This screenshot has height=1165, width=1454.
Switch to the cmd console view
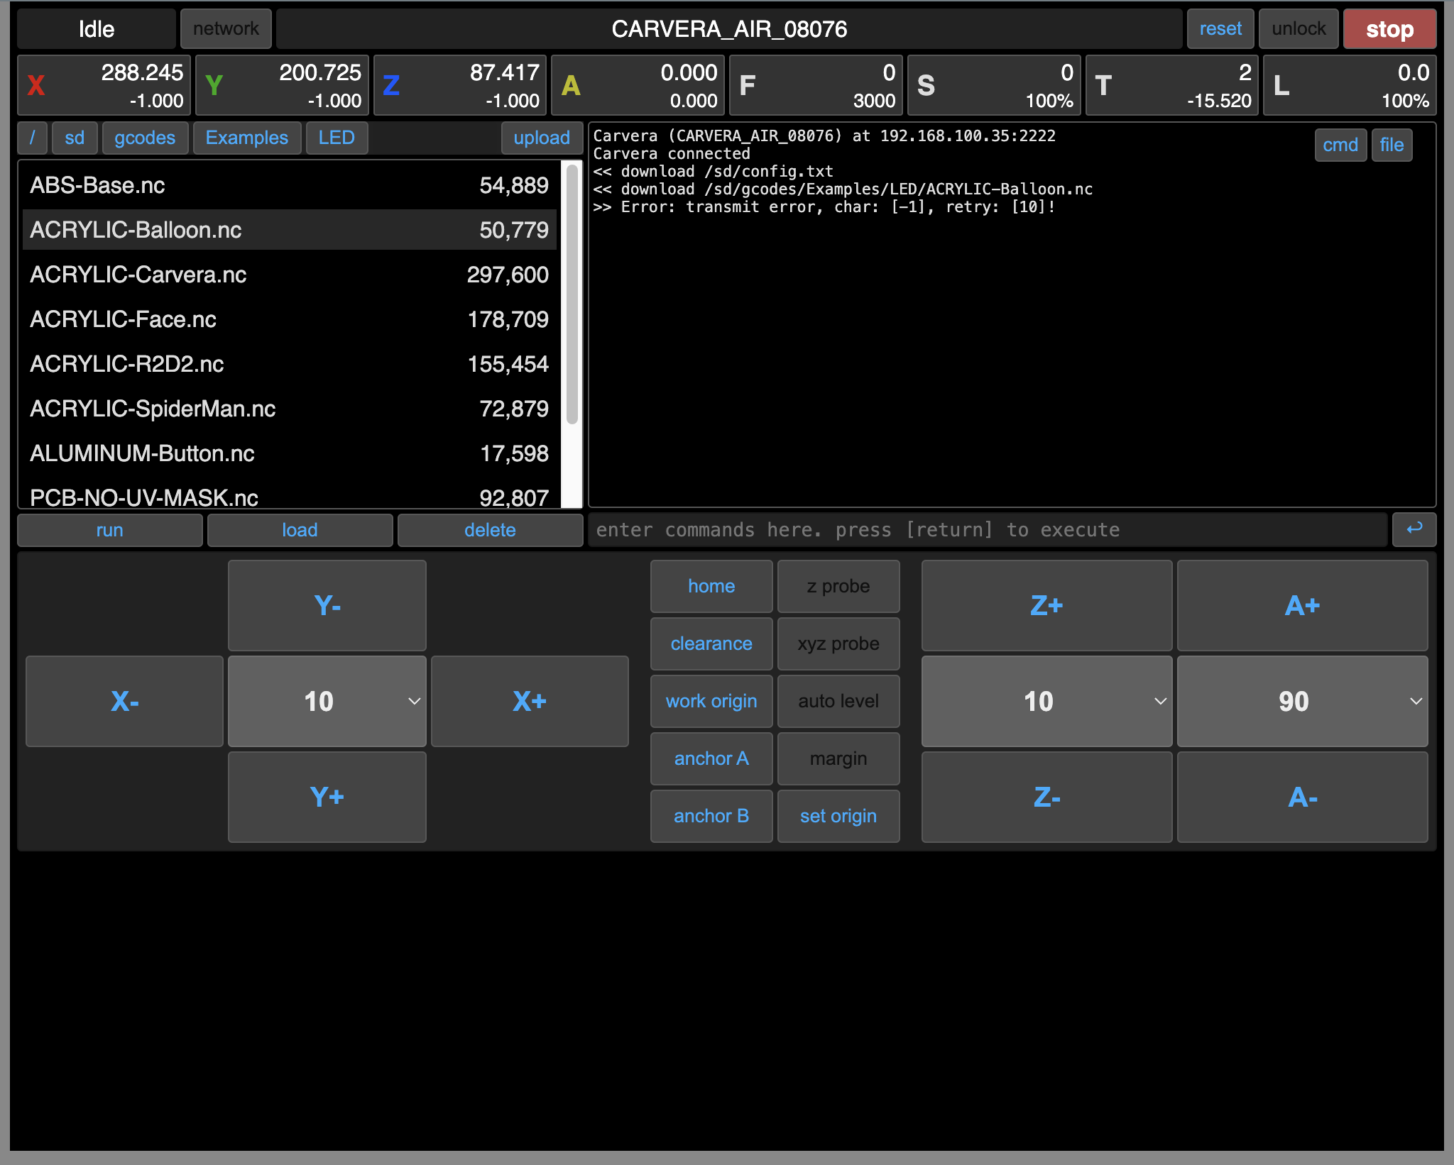[1340, 145]
